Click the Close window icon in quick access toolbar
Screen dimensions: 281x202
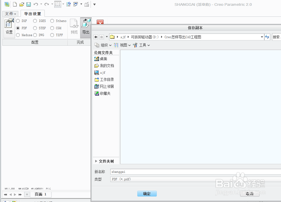[x=87, y=4]
